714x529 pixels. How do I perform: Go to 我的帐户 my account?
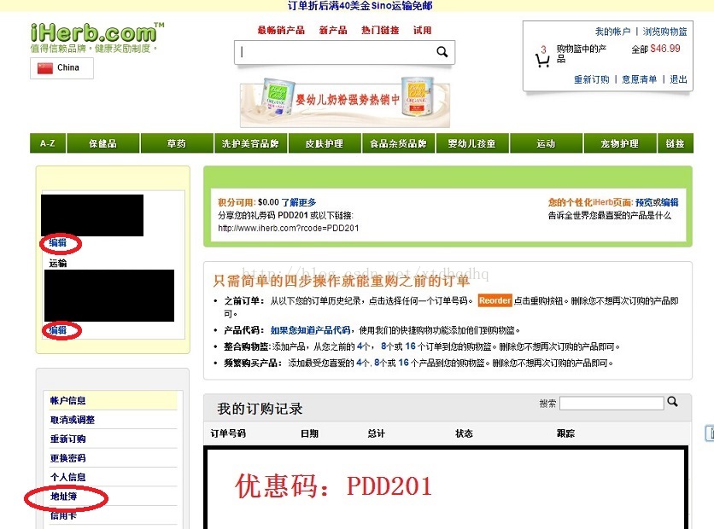(x=613, y=32)
